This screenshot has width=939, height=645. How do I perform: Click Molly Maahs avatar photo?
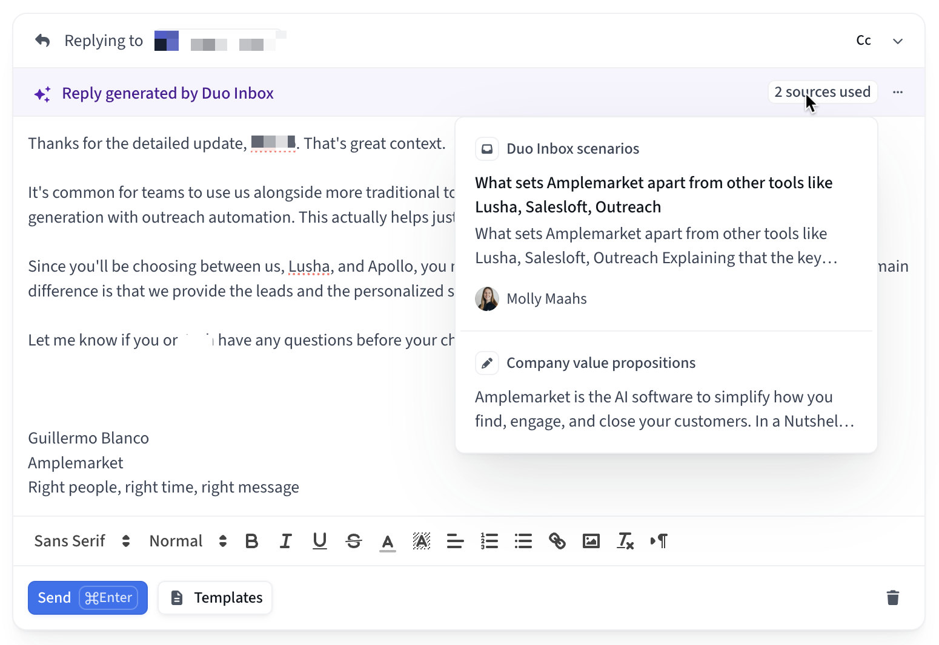487,299
